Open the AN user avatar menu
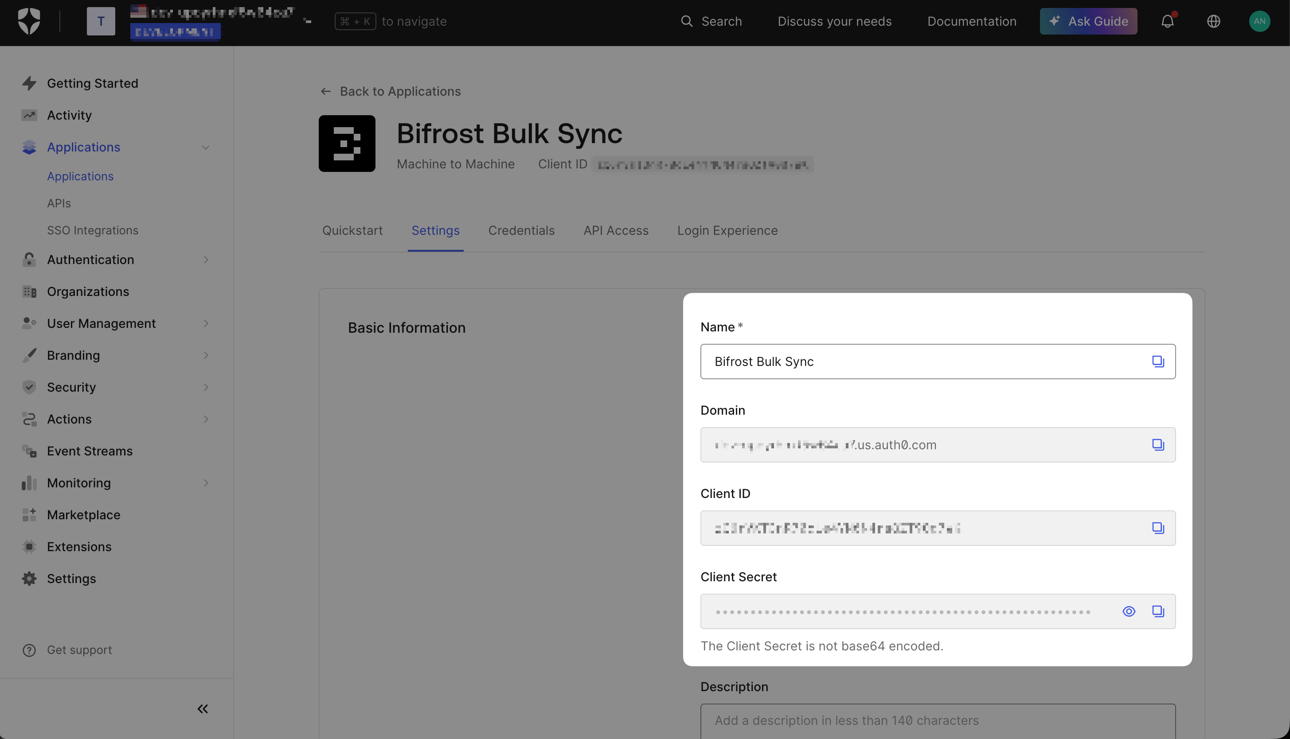 click(1259, 21)
